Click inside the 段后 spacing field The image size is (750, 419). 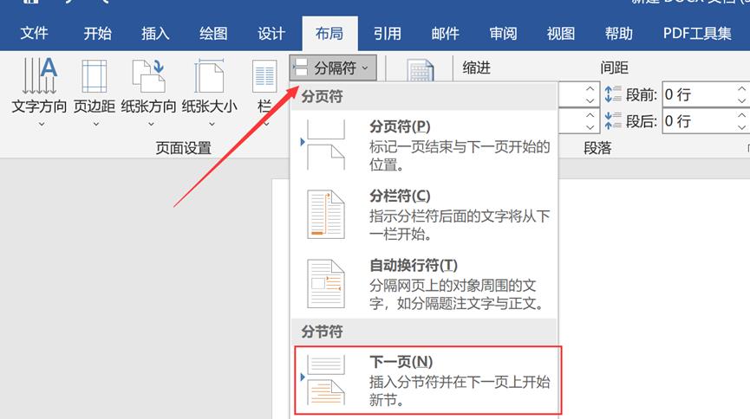(698, 120)
